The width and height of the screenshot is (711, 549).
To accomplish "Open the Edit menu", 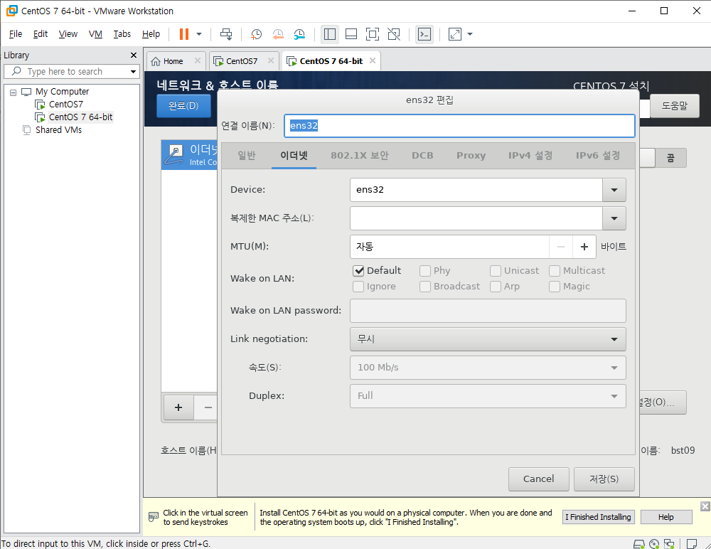I will click(41, 34).
